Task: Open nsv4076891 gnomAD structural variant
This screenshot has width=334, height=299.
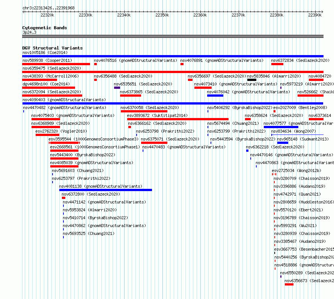Action: (x=222, y=60)
